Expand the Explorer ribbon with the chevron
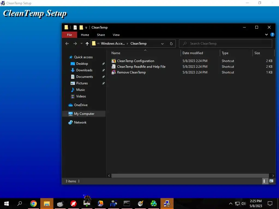 266,35
